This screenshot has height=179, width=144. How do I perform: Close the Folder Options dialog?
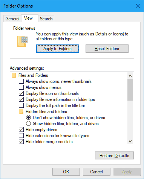[138, 6]
